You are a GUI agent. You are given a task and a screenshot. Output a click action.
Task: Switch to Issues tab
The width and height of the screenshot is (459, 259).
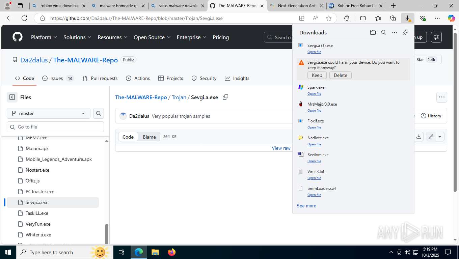(x=58, y=78)
